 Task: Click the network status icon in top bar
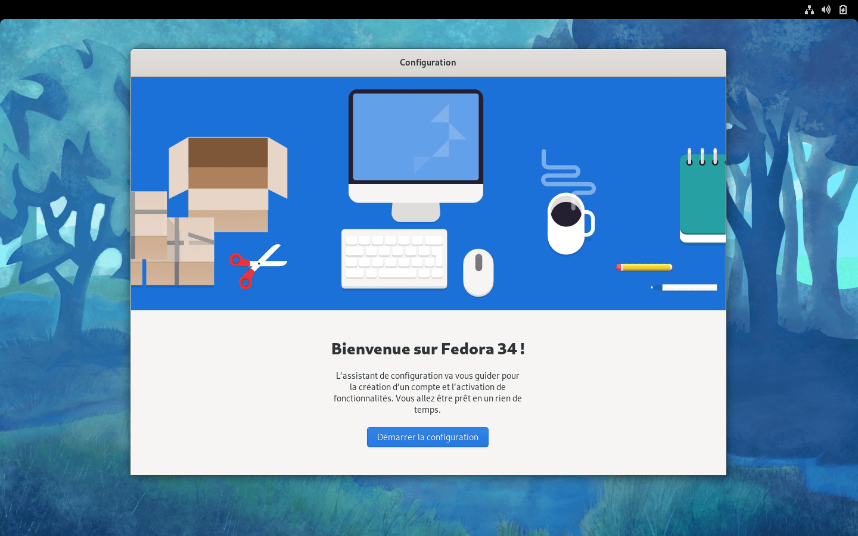tap(809, 10)
